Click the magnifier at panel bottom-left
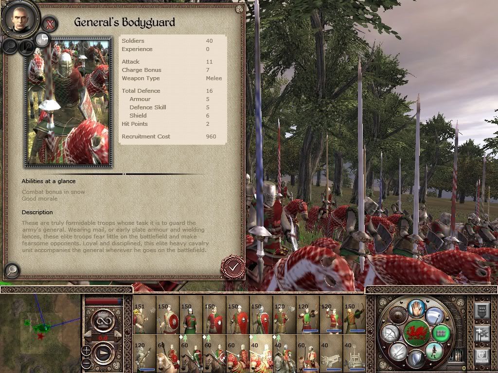This screenshot has width=498, height=373. (x=12, y=270)
